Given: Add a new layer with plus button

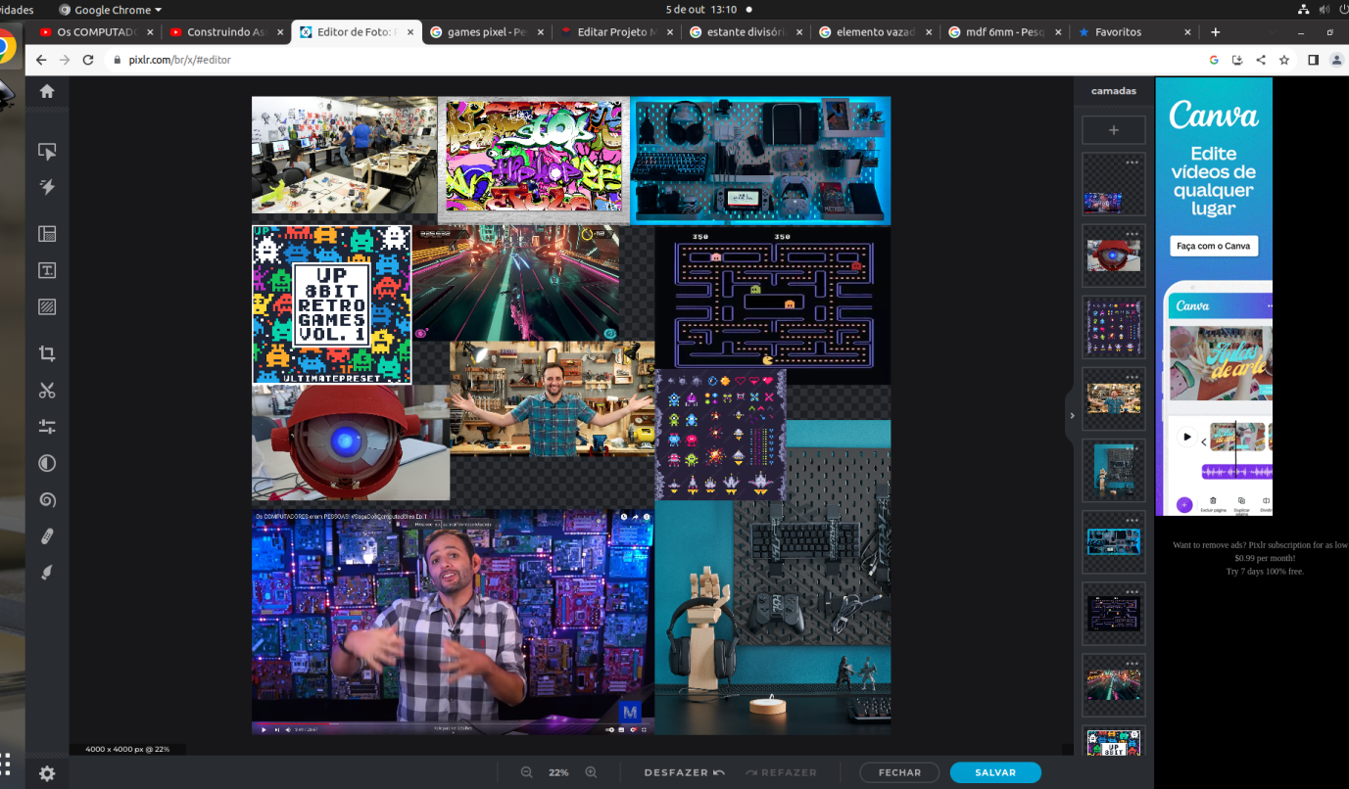Looking at the screenshot, I should [x=1113, y=130].
